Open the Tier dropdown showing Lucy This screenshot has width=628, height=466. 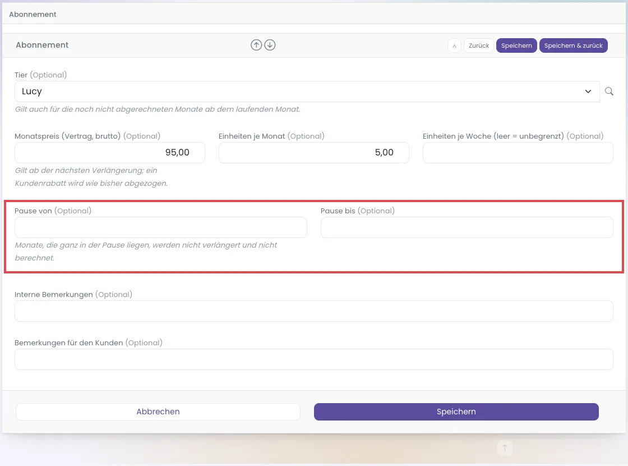pos(307,92)
